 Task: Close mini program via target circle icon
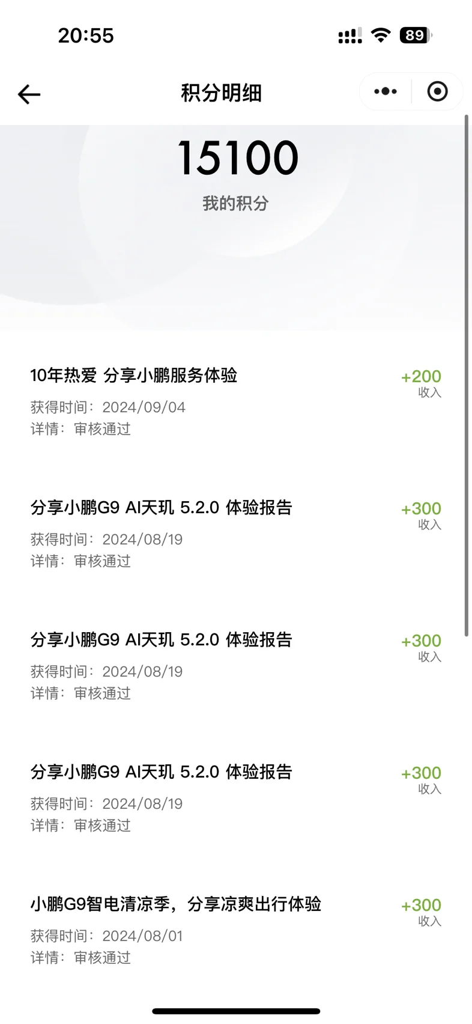pyautogui.click(x=437, y=91)
